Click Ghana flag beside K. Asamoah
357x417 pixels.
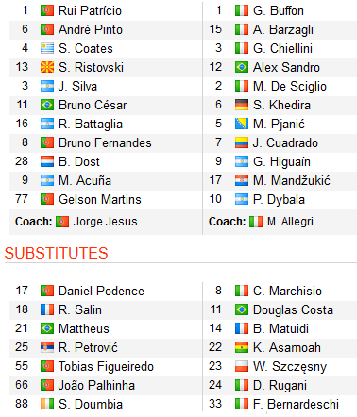(x=242, y=347)
